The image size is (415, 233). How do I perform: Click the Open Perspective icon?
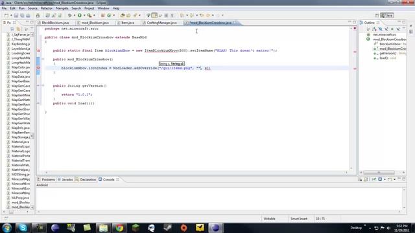pos(377,16)
